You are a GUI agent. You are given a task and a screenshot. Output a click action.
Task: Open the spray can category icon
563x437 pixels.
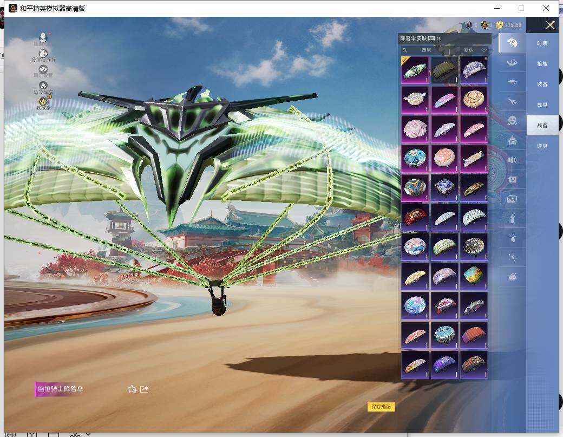pos(512,218)
